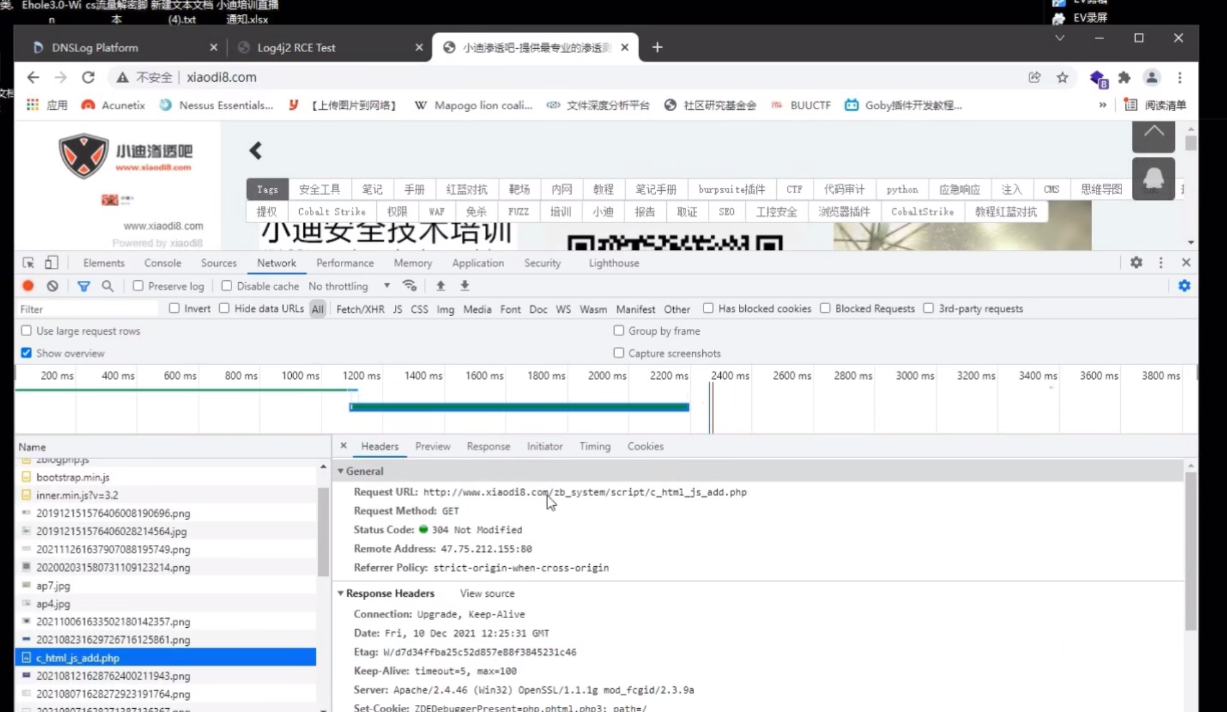Open network settings blue gear
Image resolution: width=1227 pixels, height=712 pixels.
coord(1185,286)
